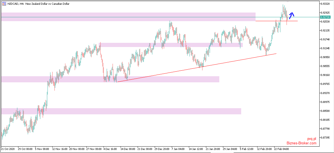Click the 14 Dec 00:00 time label
The height and width of the screenshot is (153, 334).
click(x=128, y=149)
